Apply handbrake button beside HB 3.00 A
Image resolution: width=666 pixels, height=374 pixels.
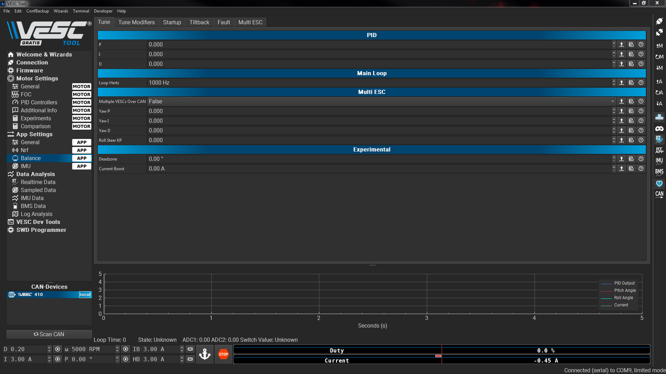click(190, 359)
